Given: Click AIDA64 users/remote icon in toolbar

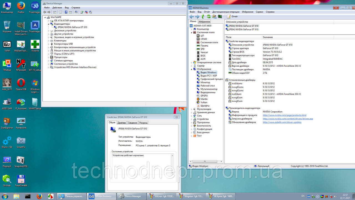Looking at the screenshot, I should (214, 17).
